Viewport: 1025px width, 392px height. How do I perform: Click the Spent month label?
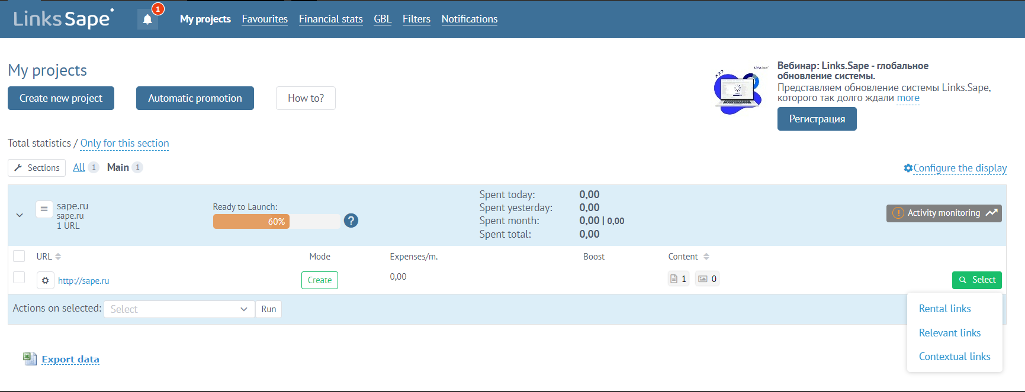(509, 221)
